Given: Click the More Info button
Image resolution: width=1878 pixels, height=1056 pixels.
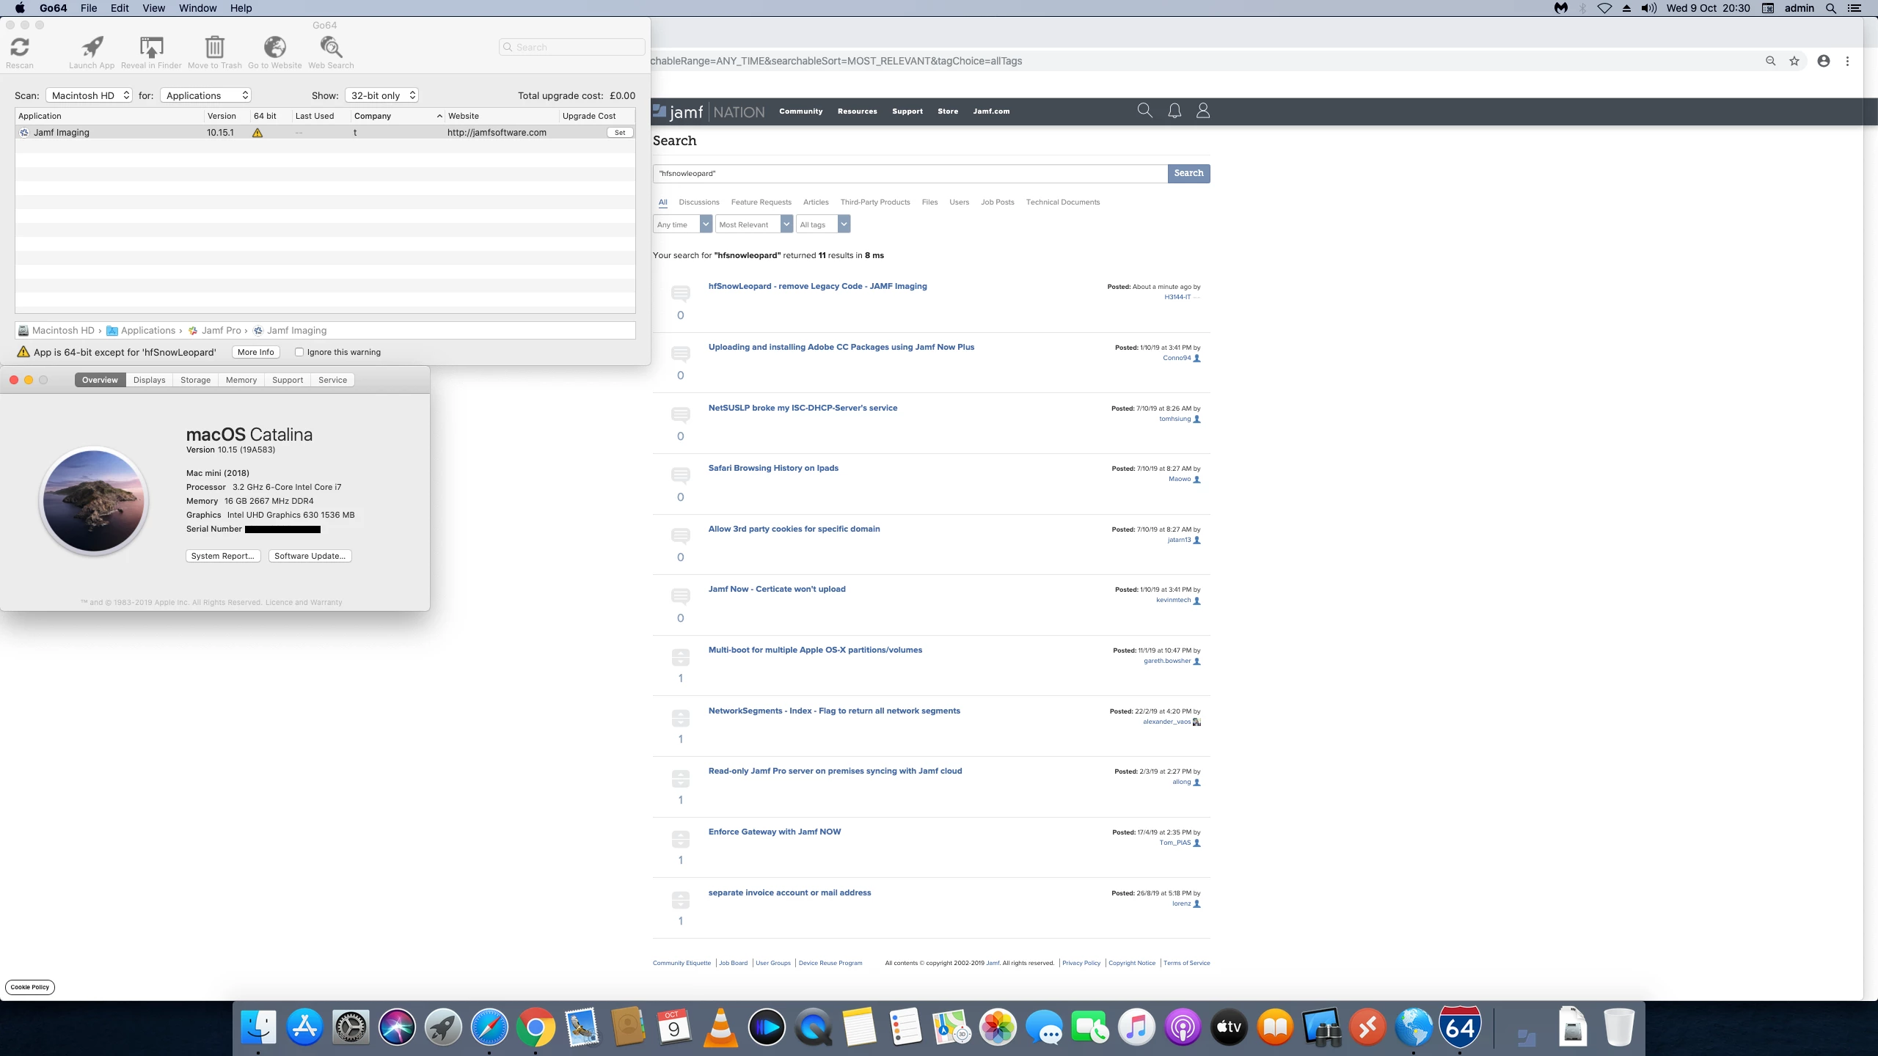Looking at the screenshot, I should point(255,352).
